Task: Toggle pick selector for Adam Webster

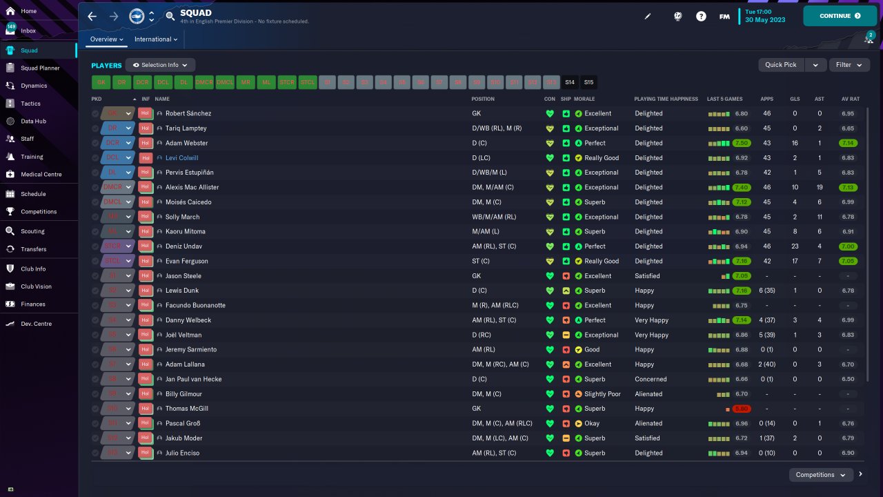Action: 95,143
